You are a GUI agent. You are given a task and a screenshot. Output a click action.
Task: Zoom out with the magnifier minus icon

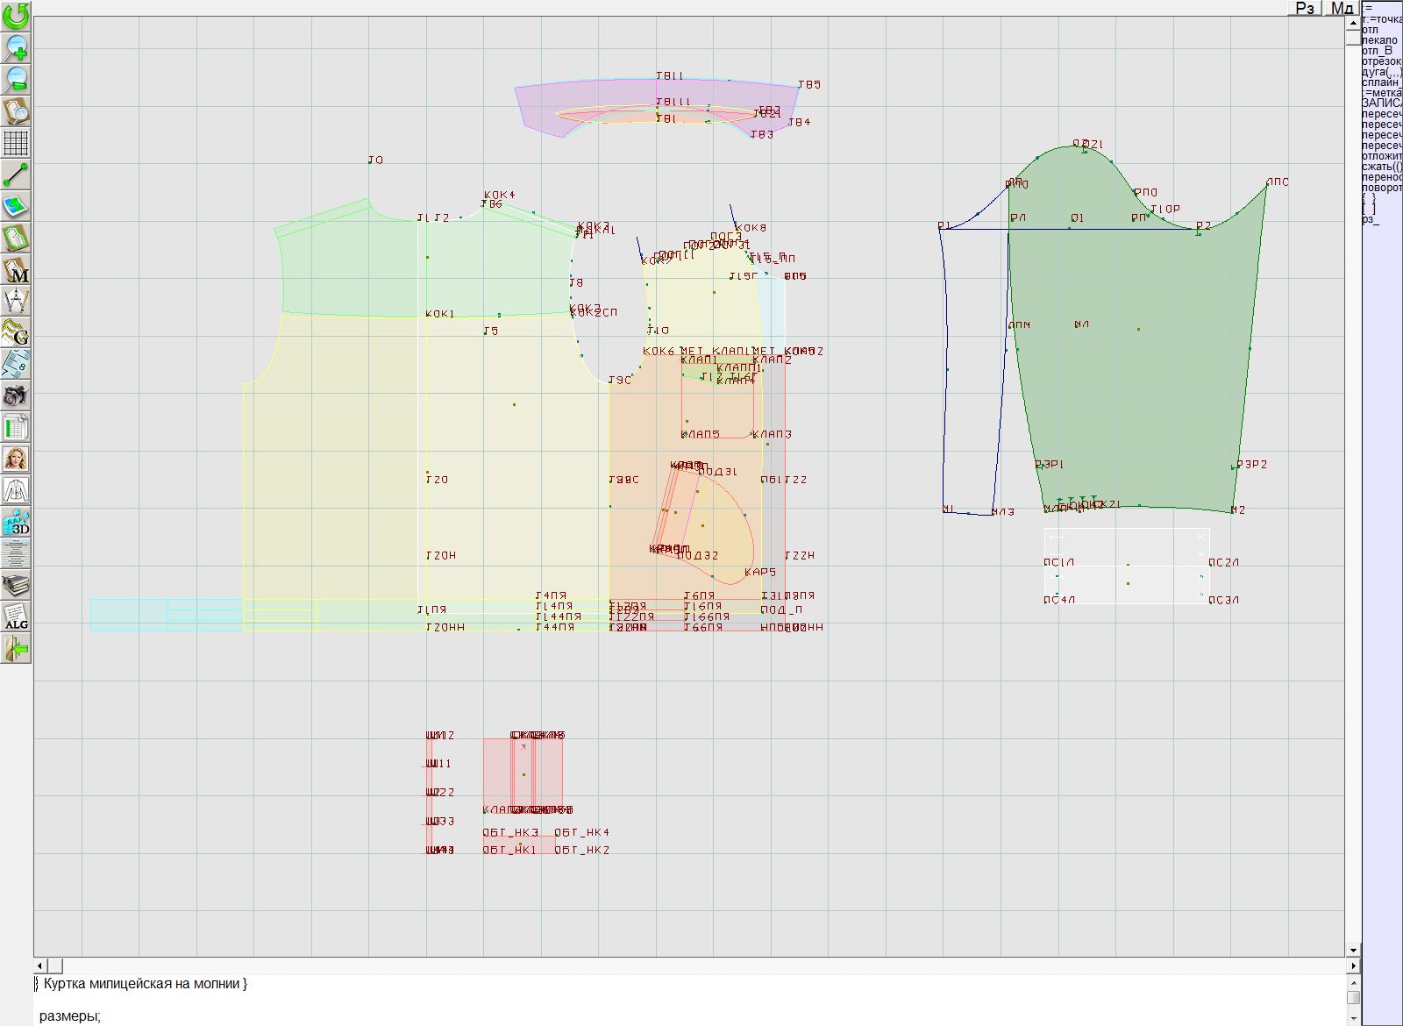point(16,79)
